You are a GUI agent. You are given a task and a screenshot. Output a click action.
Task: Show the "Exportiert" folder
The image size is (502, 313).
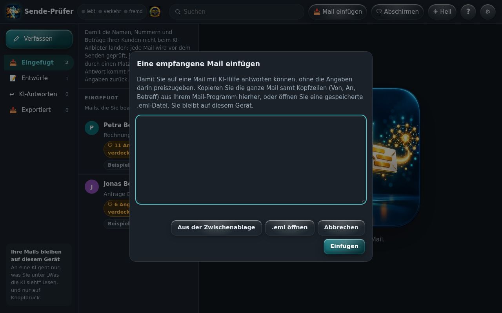(39, 110)
